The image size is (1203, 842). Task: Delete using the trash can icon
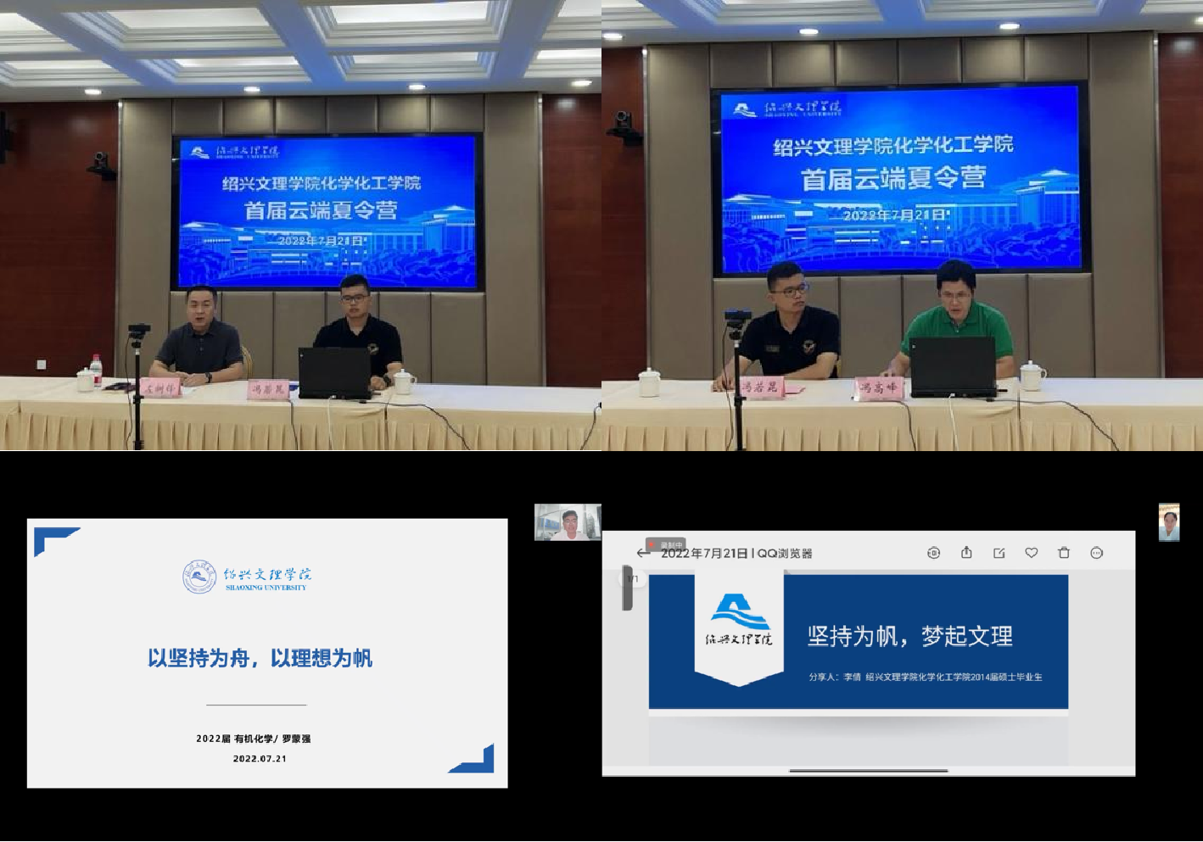point(1064,553)
